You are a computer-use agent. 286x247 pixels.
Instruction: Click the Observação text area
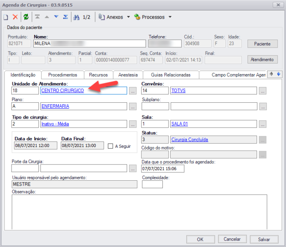tap(139, 212)
